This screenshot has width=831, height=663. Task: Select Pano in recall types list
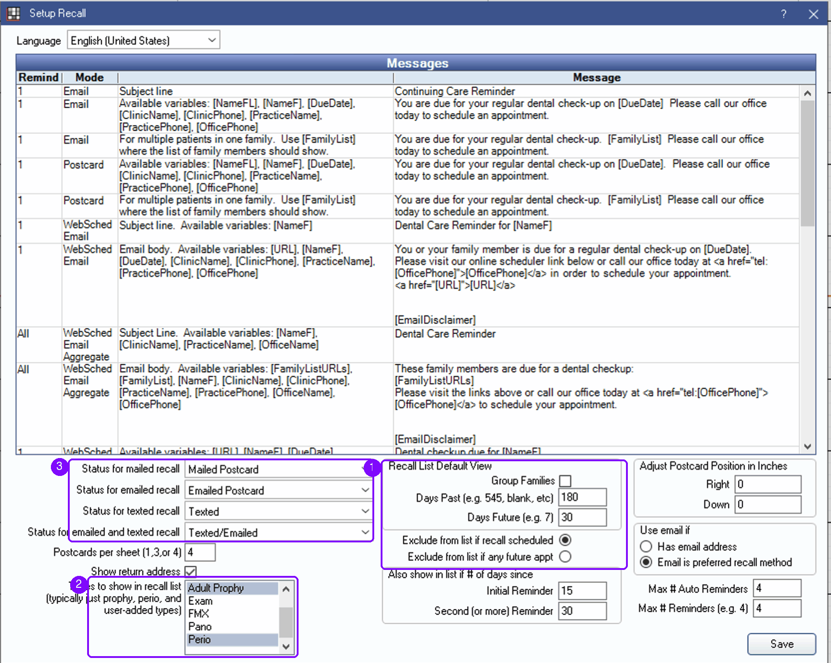(x=232, y=626)
